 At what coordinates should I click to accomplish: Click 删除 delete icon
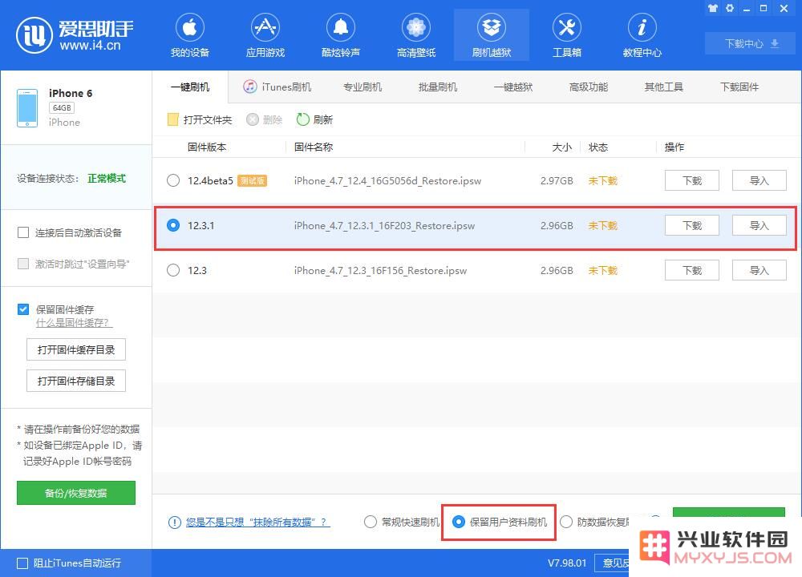(x=252, y=119)
